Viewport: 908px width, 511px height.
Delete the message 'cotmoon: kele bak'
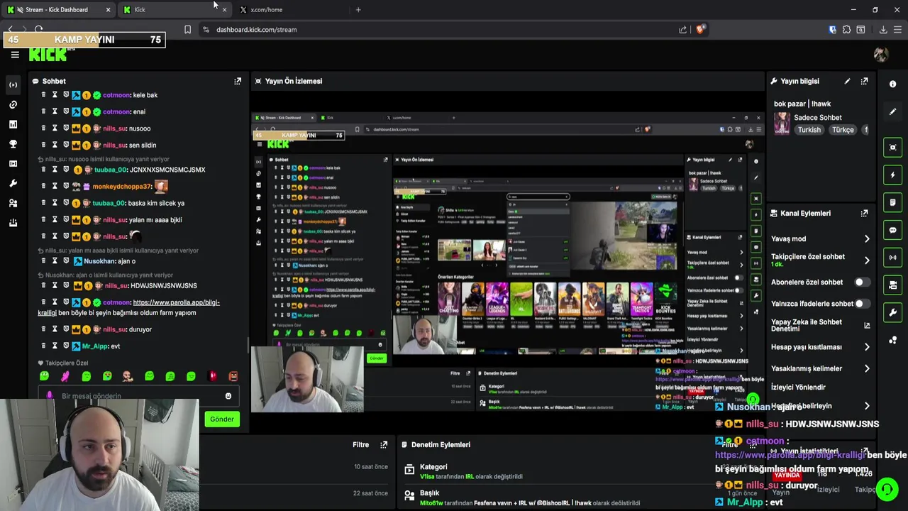(x=43, y=94)
